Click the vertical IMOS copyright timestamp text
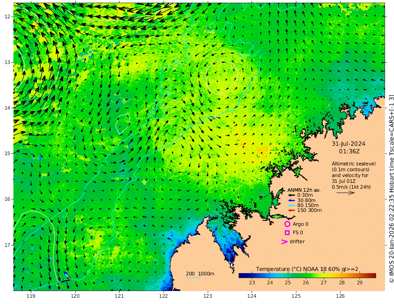Image resolution: width=394 pixels, height=304 pixels. tap(391, 189)
